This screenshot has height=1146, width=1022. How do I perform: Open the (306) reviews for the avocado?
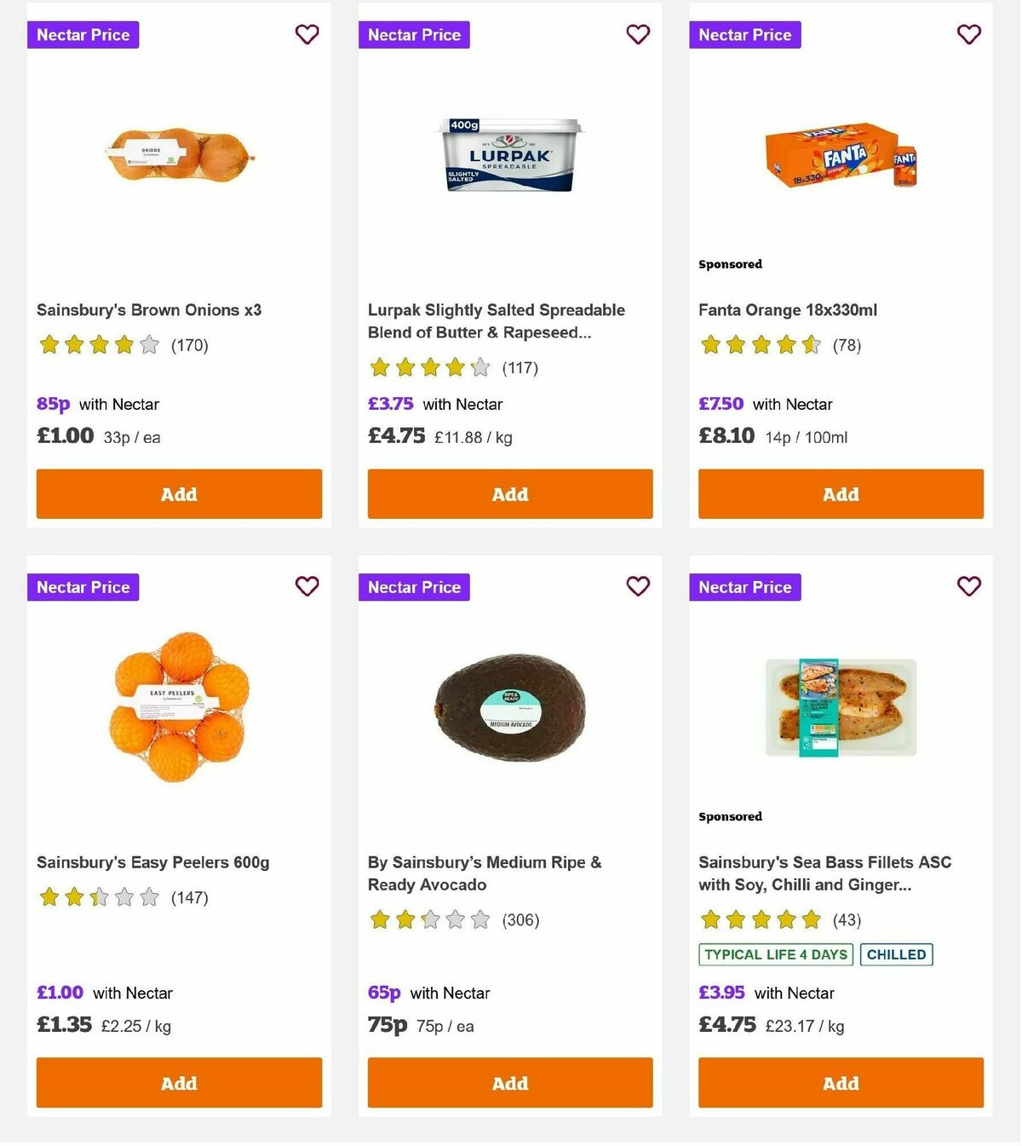point(522,920)
